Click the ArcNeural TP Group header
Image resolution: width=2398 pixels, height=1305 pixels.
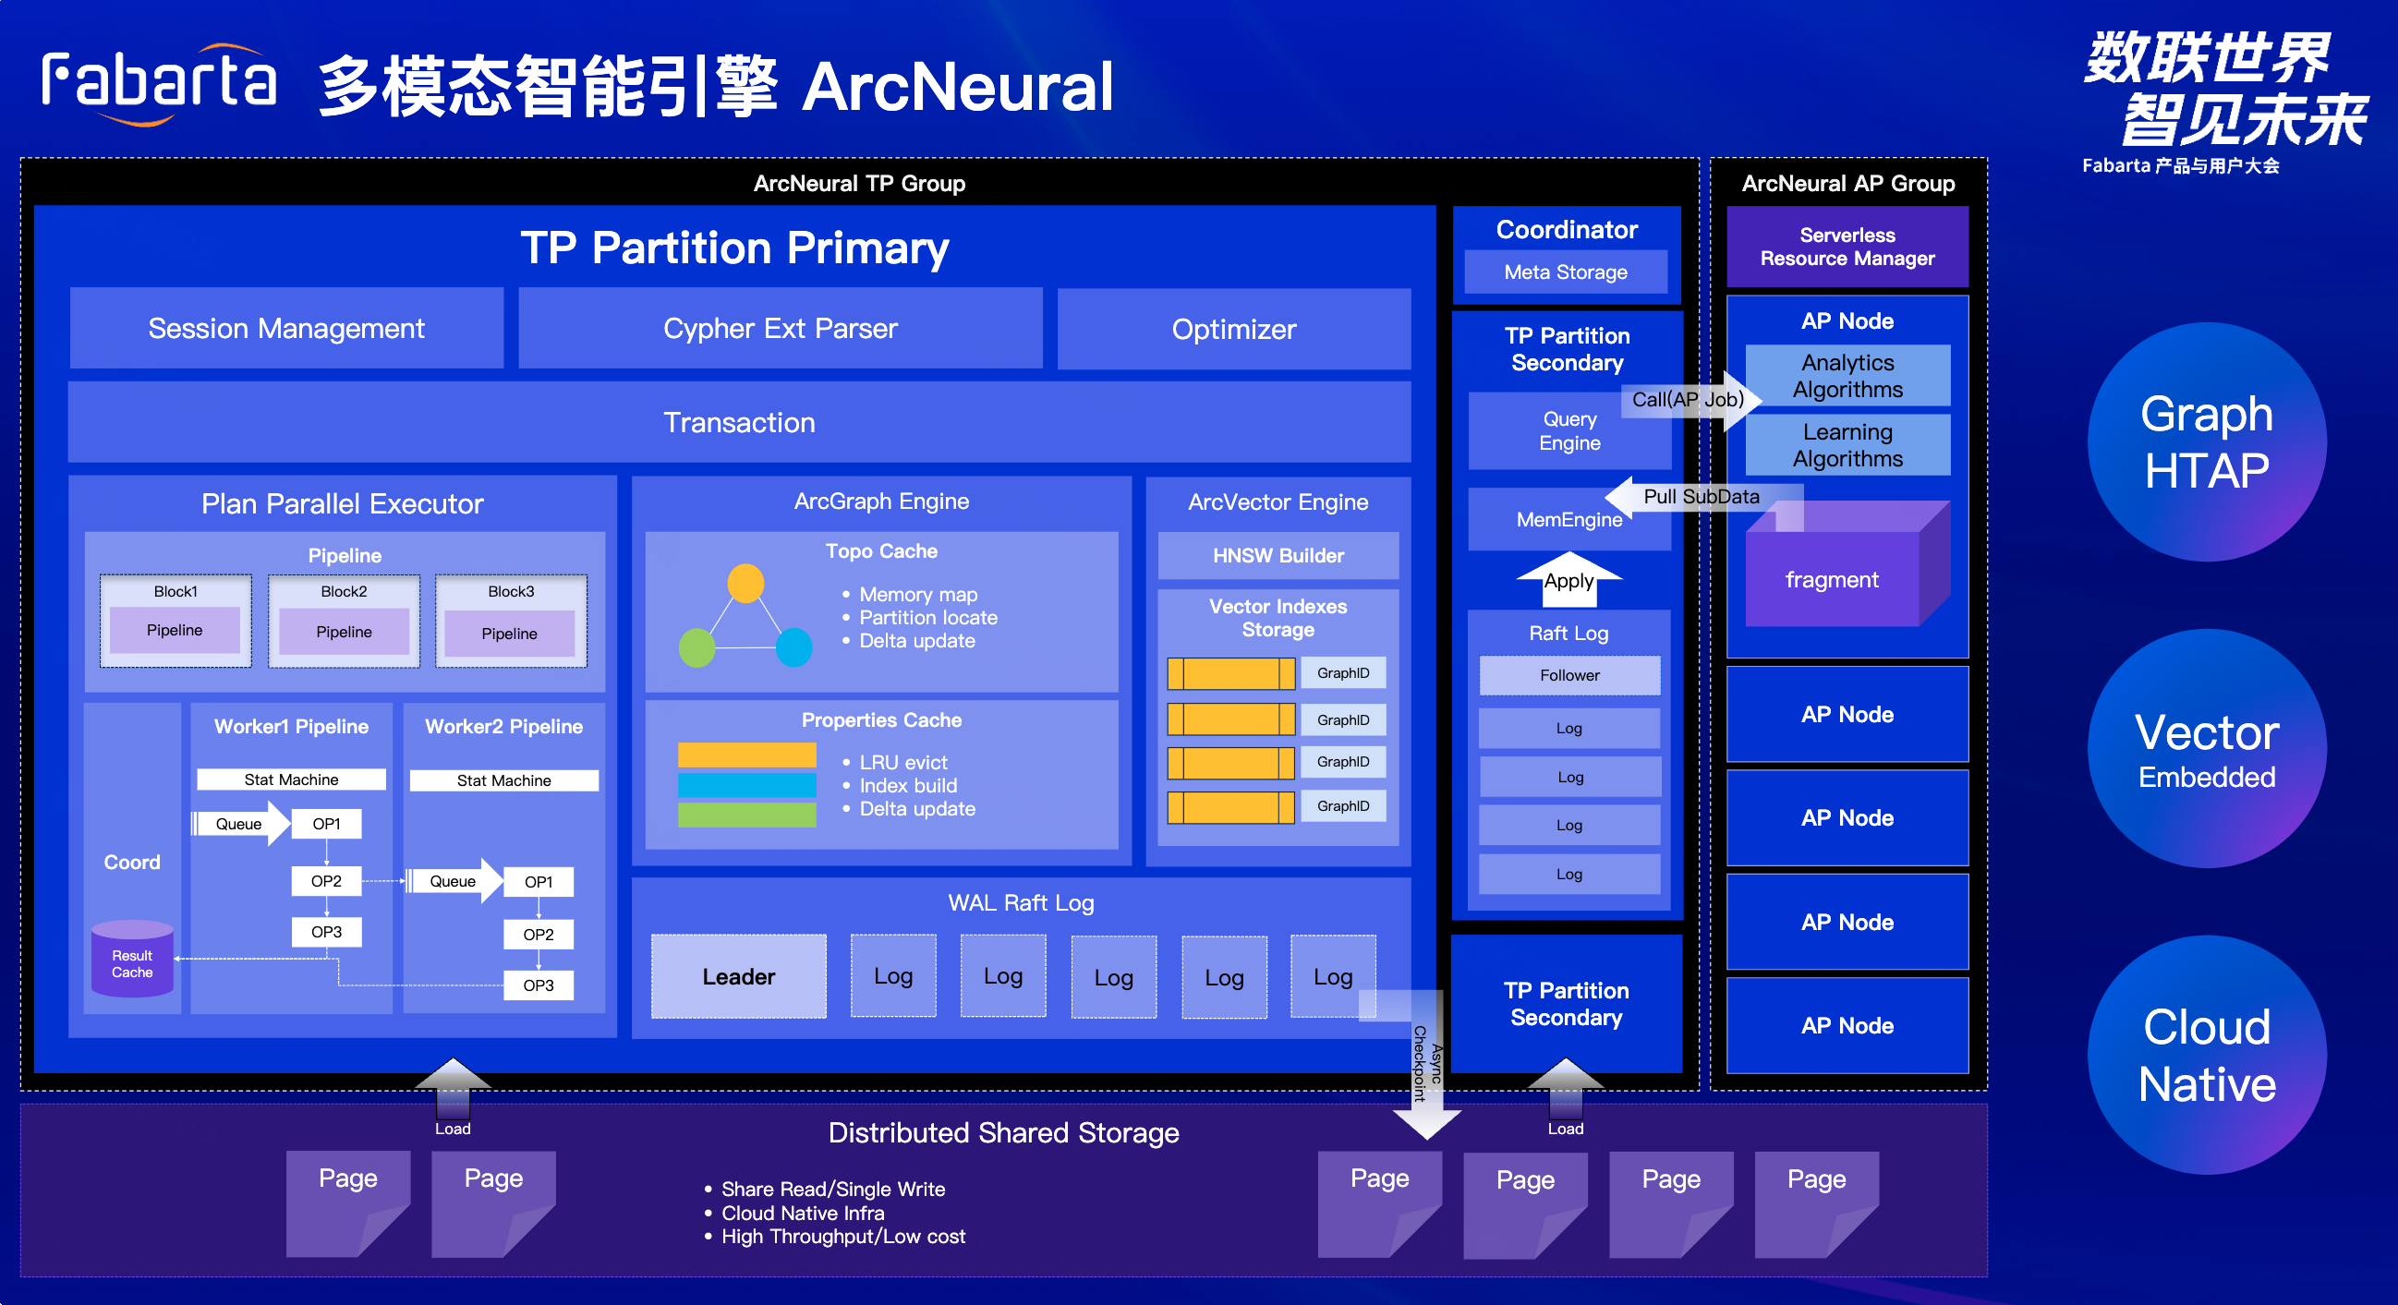pyautogui.click(x=859, y=184)
